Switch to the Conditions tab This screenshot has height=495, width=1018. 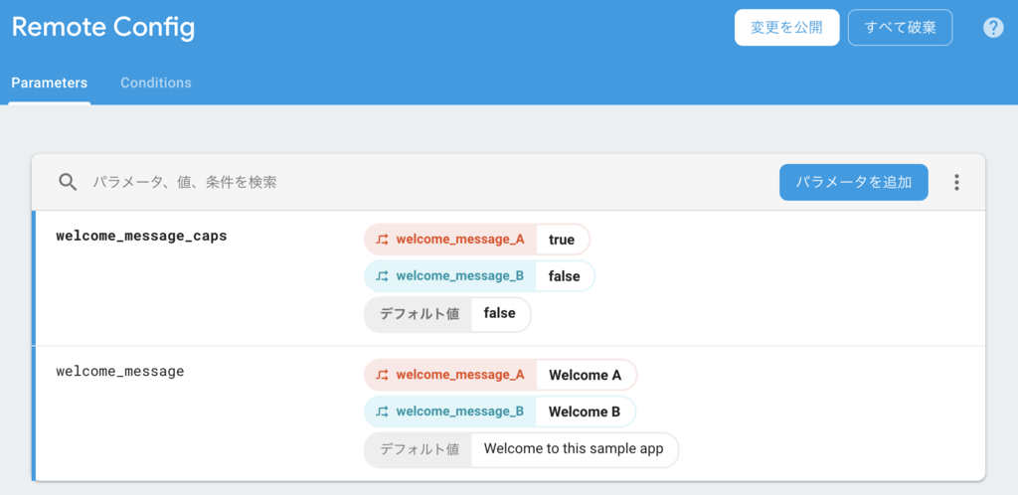(156, 83)
